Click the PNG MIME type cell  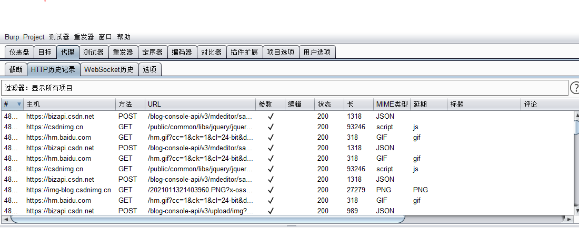point(383,190)
